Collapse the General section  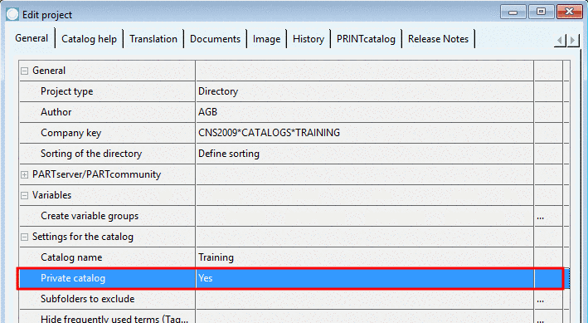point(24,71)
